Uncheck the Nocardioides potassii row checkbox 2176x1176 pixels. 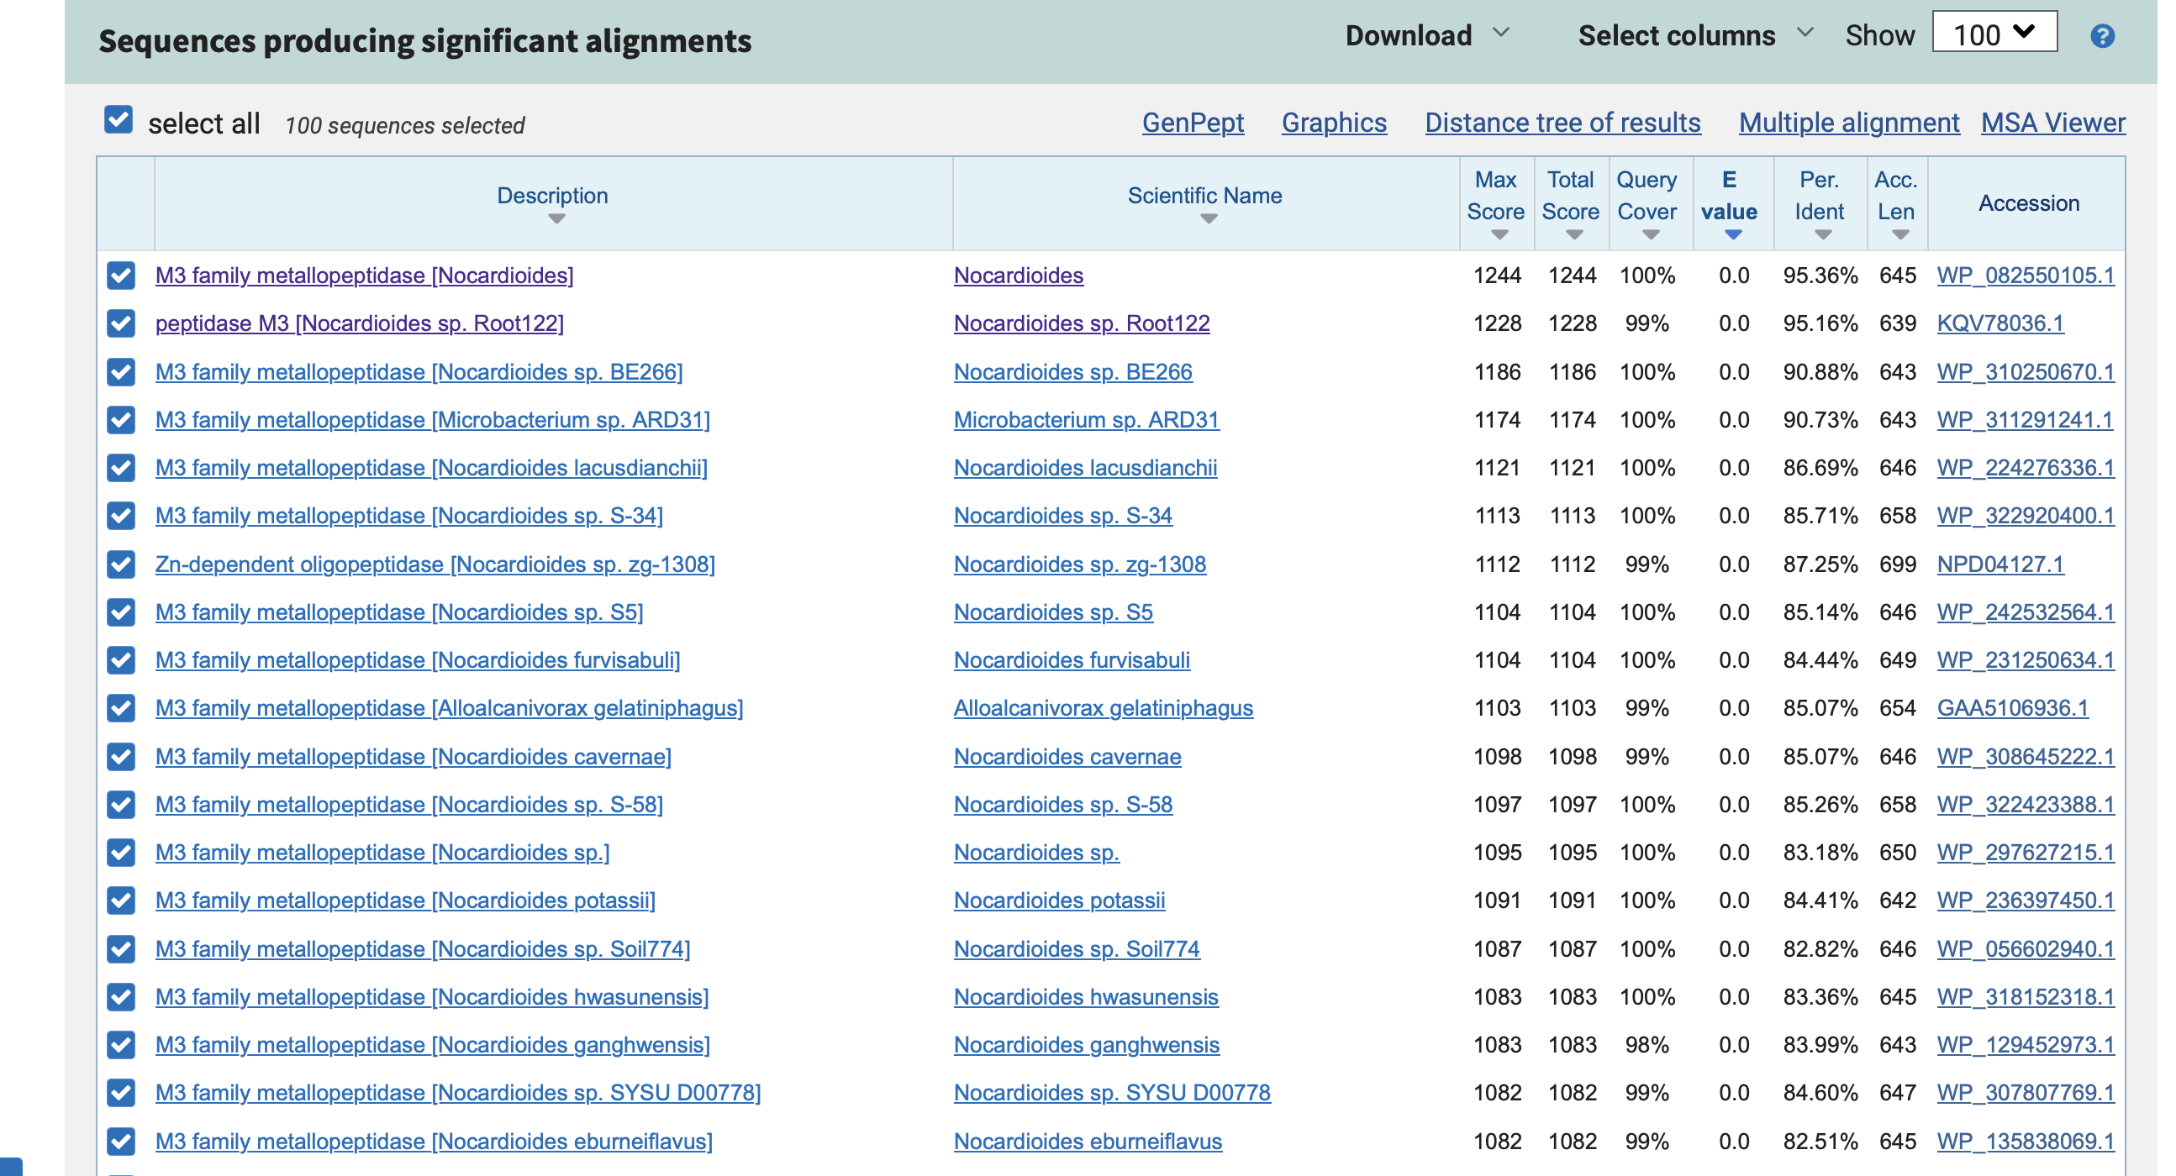[x=121, y=900]
